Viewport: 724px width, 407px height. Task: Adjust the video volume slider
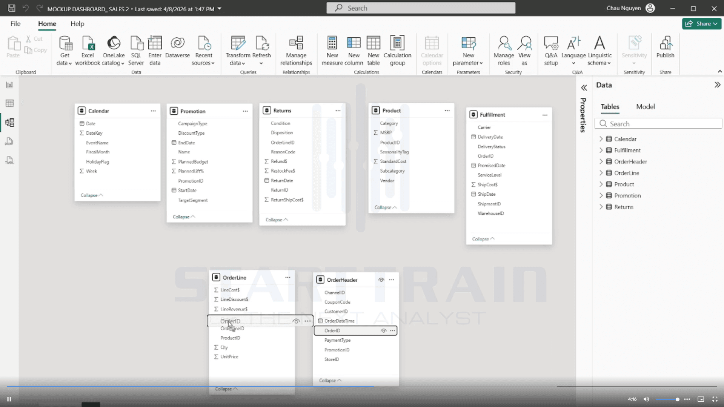coord(667,399)
